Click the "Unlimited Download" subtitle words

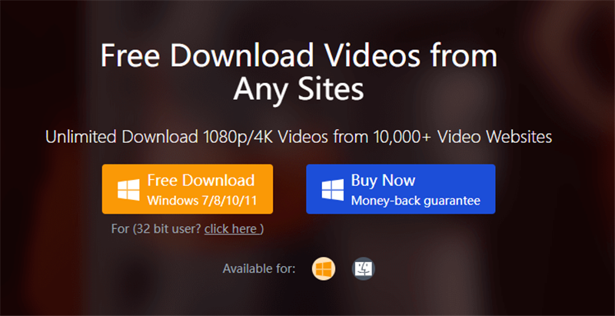point(121,137)
